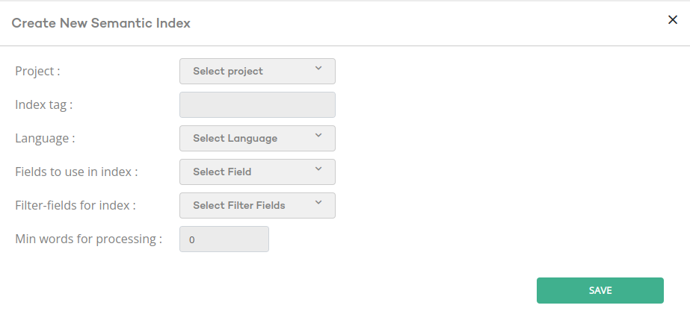Click the 'Min words for processing :' label
This screenshot has height=317, width=690.
(88, 239)
